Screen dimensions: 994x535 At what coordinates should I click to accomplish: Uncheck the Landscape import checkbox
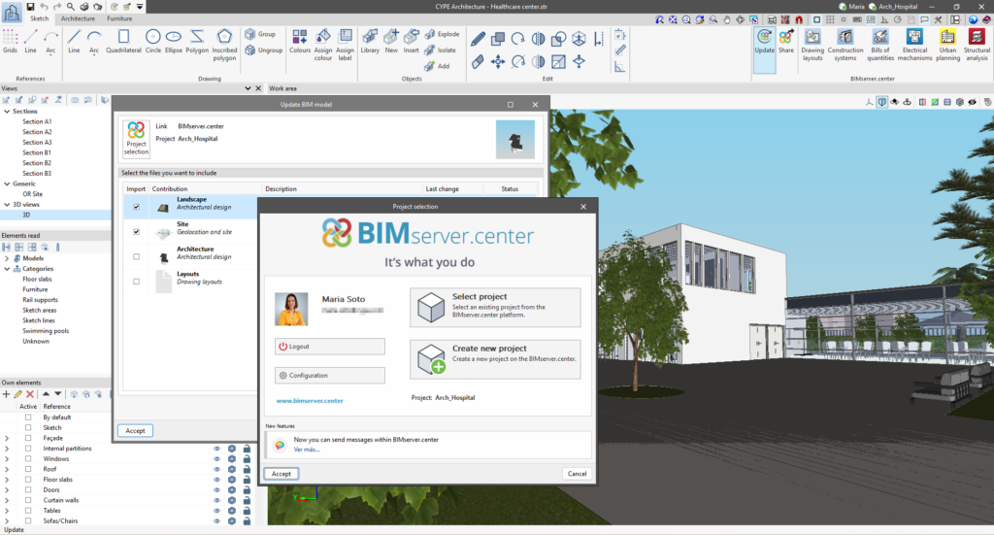pyautogui.click(x=136, y=207)
